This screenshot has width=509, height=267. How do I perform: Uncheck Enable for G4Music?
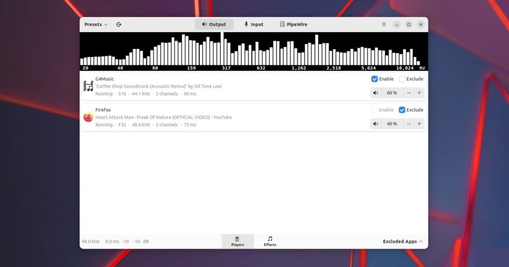tap(374, 79)
